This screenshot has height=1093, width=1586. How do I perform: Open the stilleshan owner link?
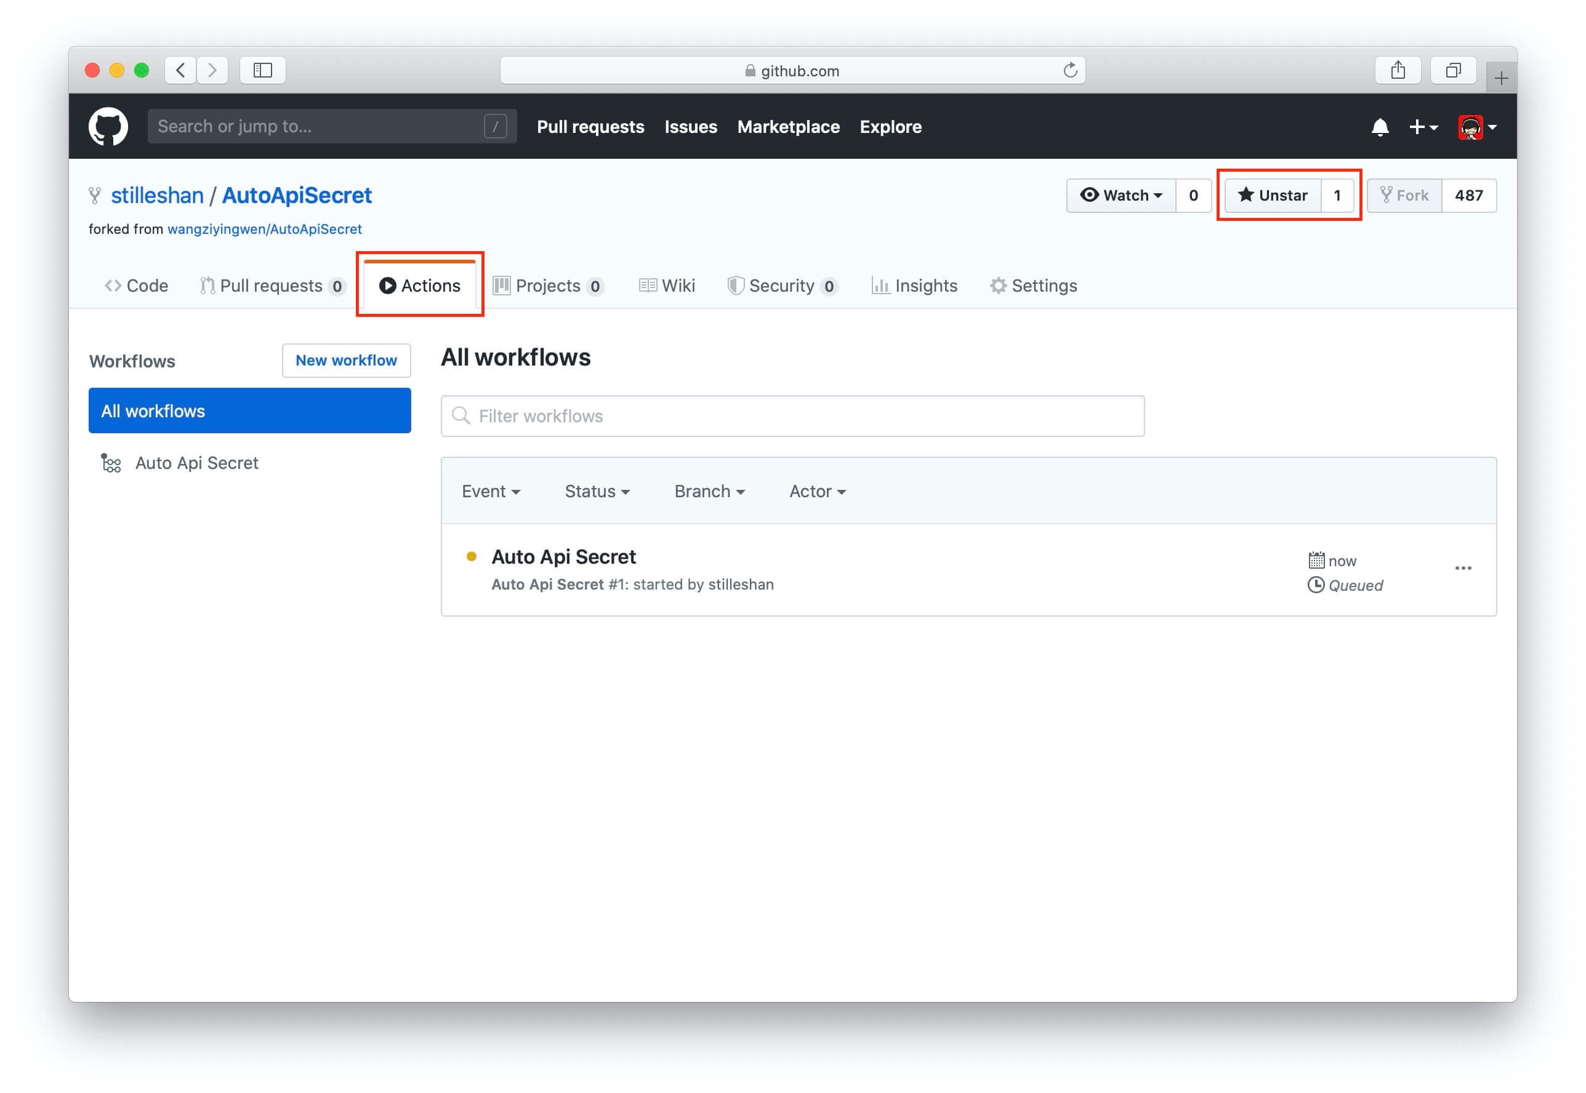click(x=158, y=195)
